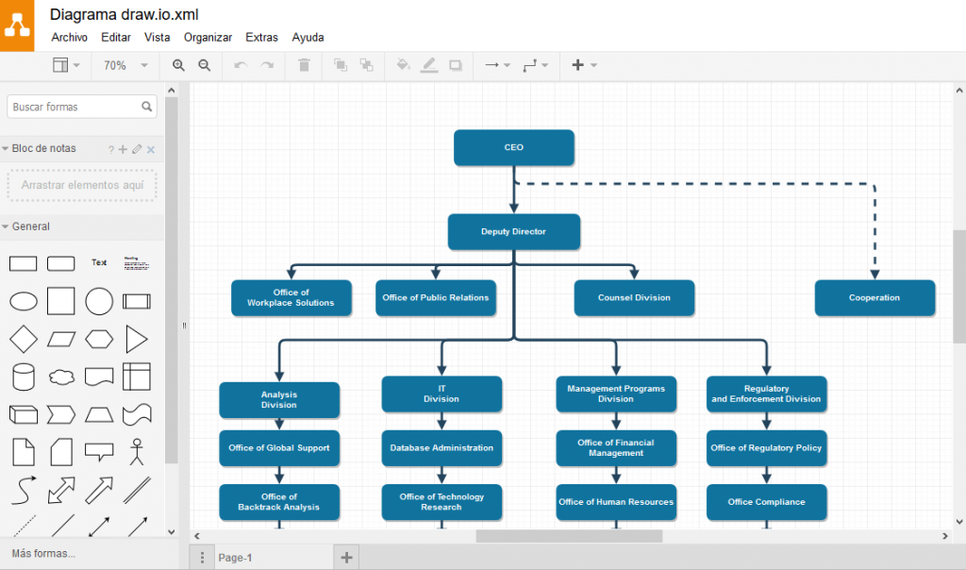Click the fill color bucket icon
966x570 pixels.
coord(403,65)
